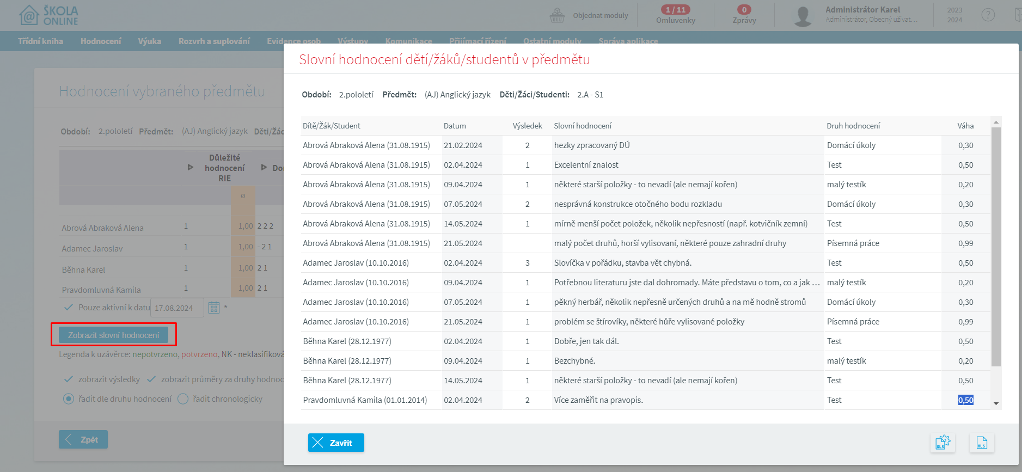Click the plain XLS export icon

tap(981, 443)
